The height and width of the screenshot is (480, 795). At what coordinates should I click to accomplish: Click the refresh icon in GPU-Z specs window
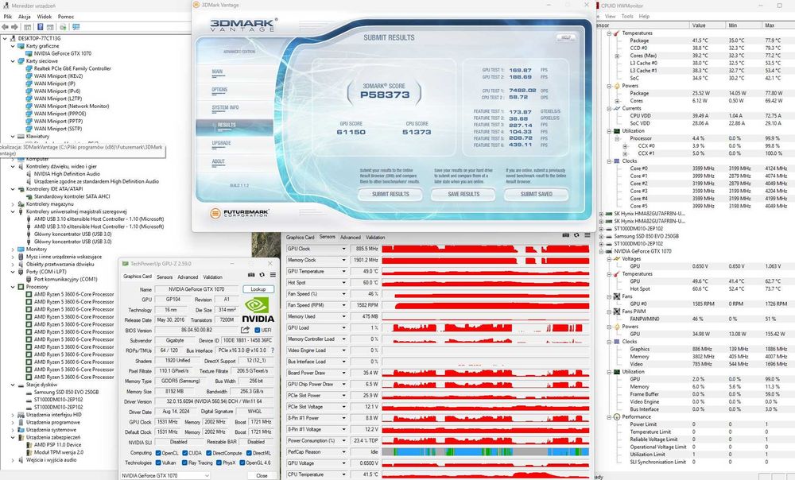[x=262, y=275]
